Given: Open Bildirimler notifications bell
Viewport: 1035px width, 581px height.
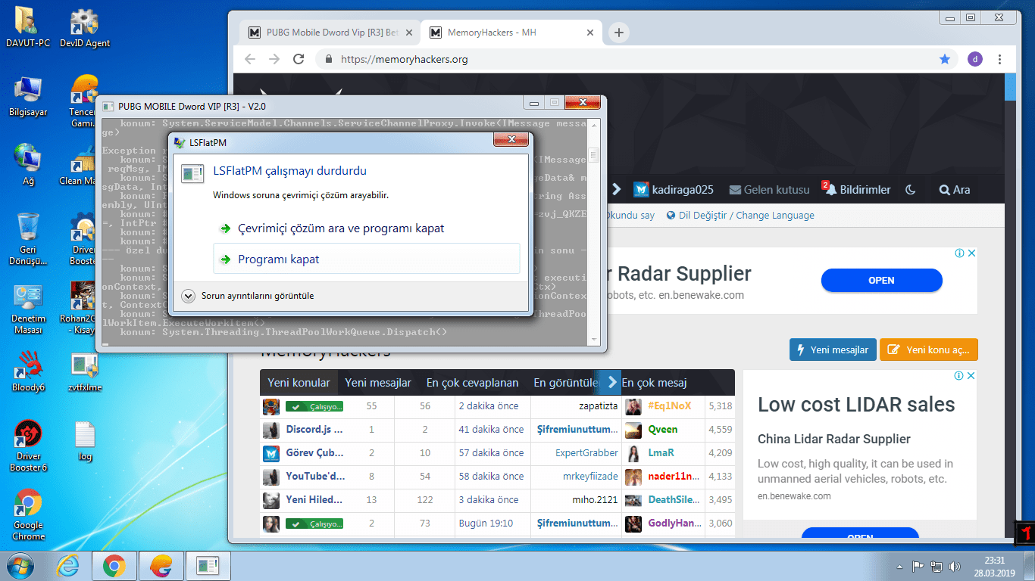Looking at the screenshot, I should pos(856,189).
